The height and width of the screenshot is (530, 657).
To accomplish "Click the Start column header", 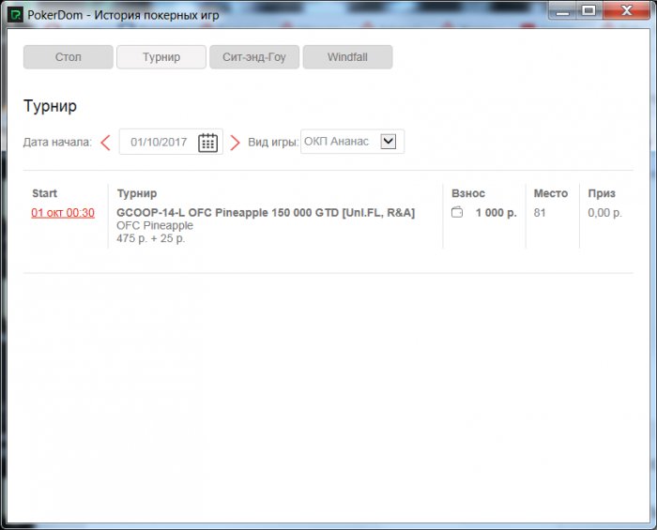I will 44,193.
